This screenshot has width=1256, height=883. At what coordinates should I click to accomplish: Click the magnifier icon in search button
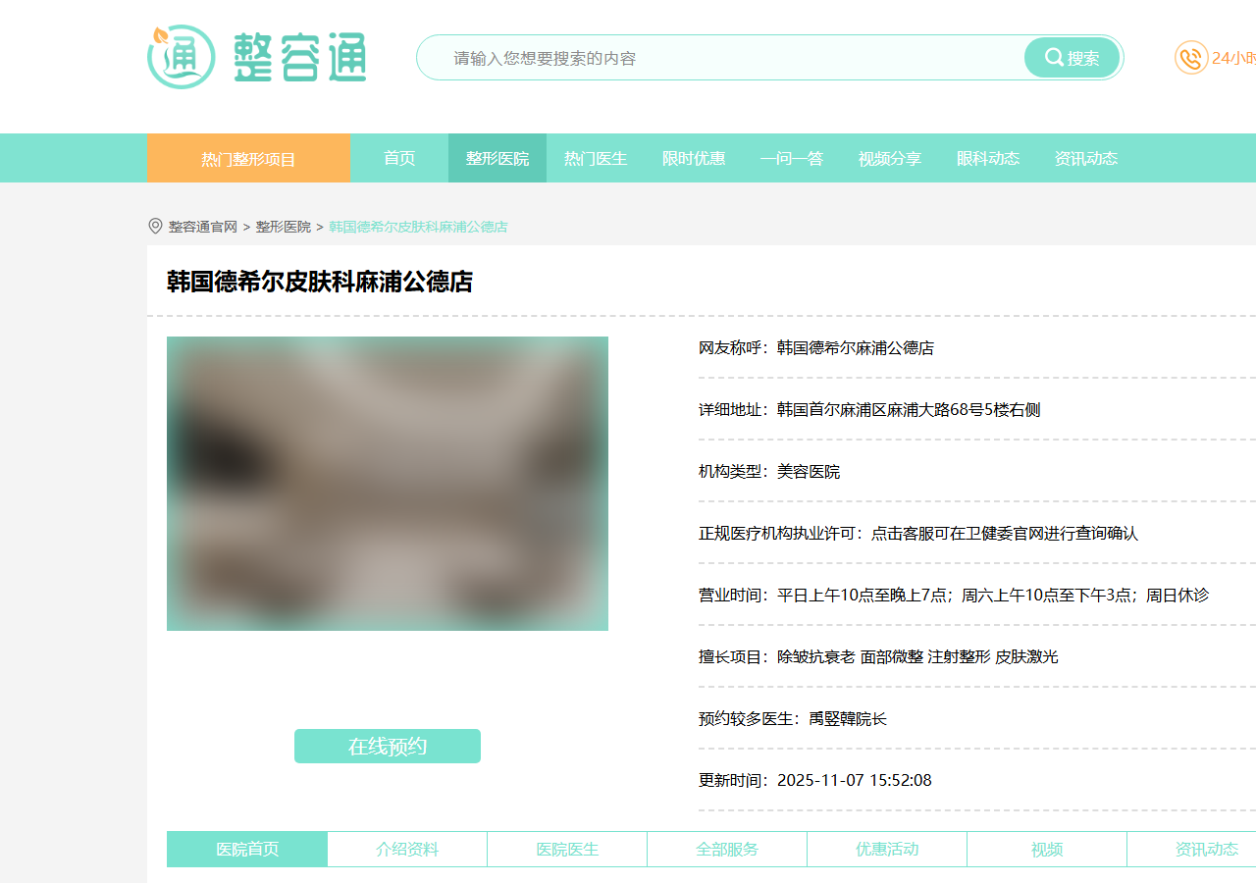pyautogui.click(x=1054, y=58)
